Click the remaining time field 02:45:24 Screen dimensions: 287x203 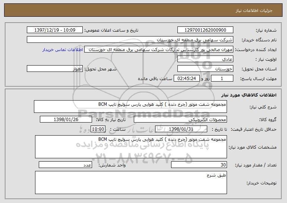point(185,79)
